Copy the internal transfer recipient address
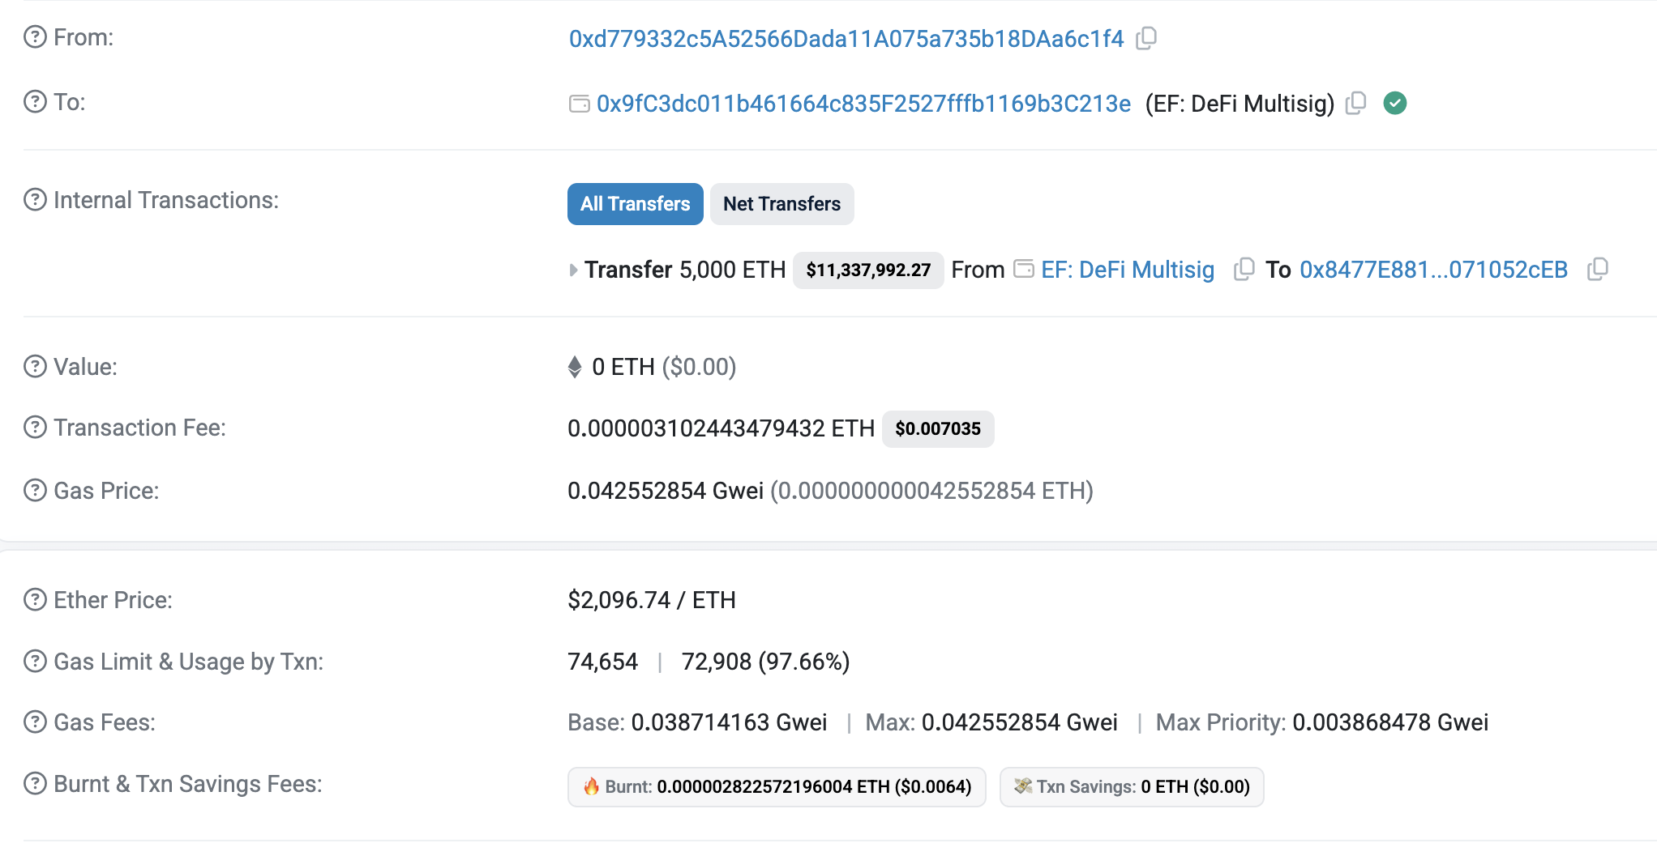This screenshot has width=1657, height=860. (1598, 269)
